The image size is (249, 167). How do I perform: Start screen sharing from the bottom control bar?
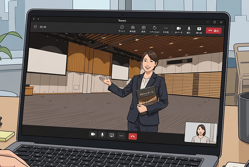point(112,135)
